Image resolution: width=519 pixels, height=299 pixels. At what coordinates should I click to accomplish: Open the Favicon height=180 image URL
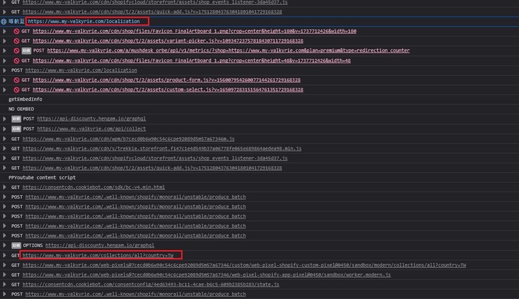[194, 31]
